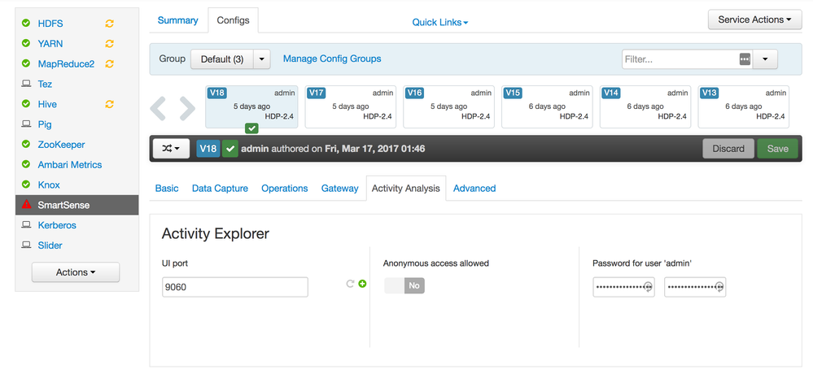Click the green Save button

click(778, 149)
